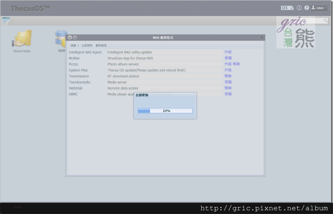333x214 pixels.
Task: Click 升級 for System Files
Action: pos(228,70)
